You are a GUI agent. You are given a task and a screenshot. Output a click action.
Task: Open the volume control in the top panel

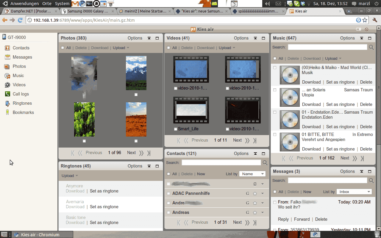tap(267, 4)
